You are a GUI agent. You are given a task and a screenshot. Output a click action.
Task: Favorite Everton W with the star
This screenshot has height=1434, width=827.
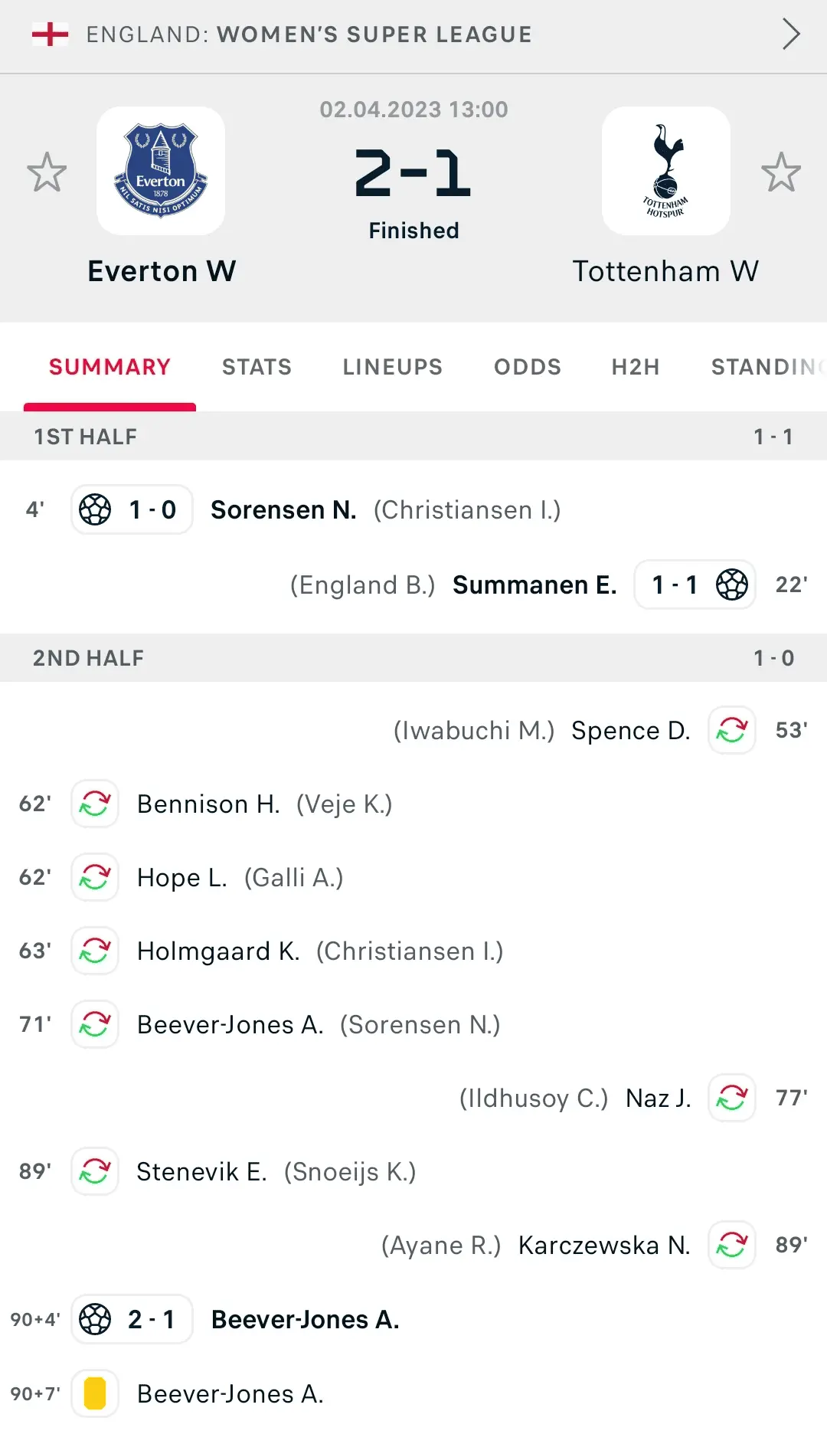(x=47, y=172)
